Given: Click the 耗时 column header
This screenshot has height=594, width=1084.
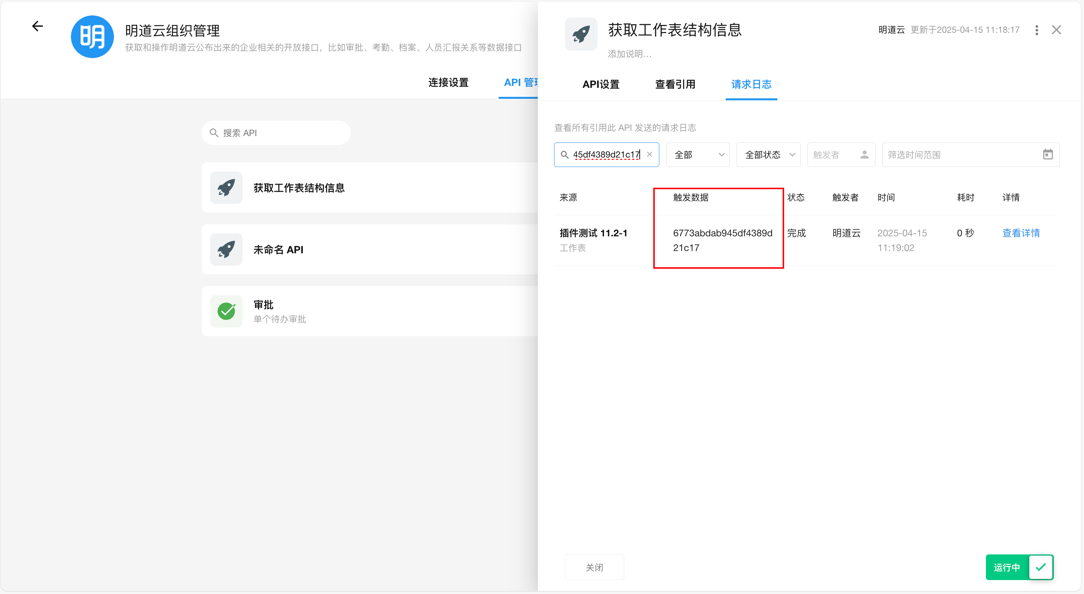Looking at the screenshot, I should pyautogui.click(x=965, y=197).
